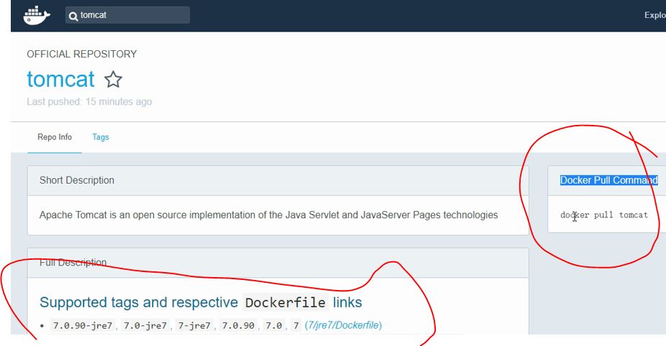Click the Full Description heading
Screen dimensions: 666x346
73,263
